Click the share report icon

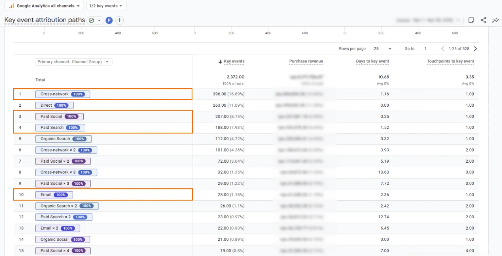484,20
